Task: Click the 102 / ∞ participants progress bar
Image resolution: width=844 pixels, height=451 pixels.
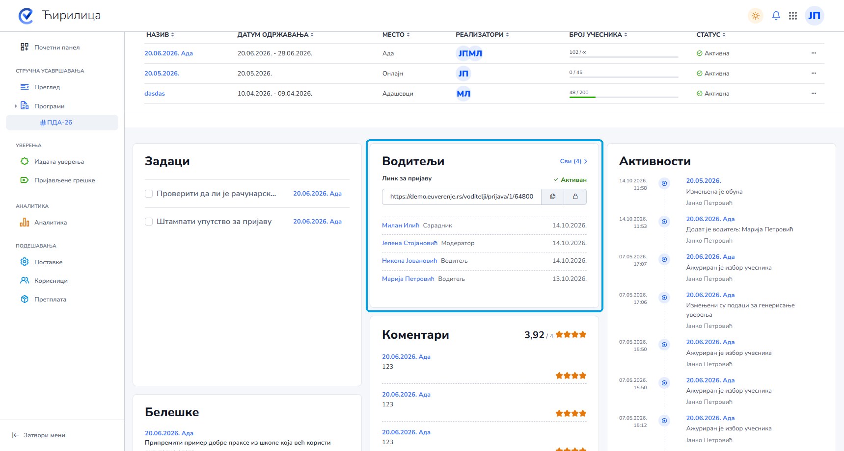Action: click(x=624, y=57)
